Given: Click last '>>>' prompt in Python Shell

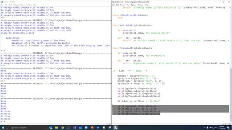Looking at the screenshot, I should coord(3,121).
